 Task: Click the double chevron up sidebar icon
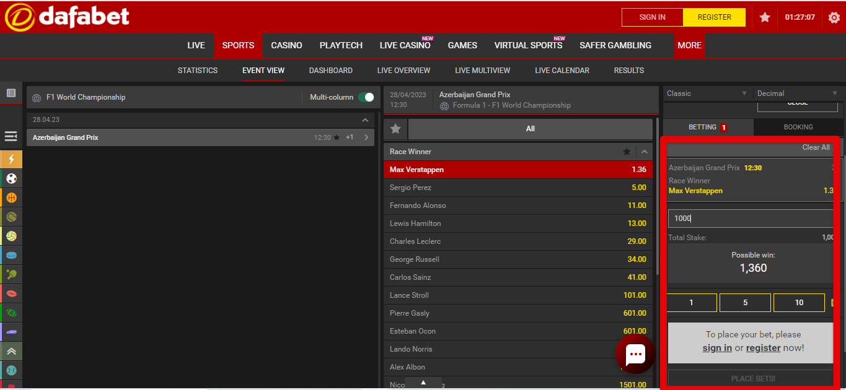(11, 351)
